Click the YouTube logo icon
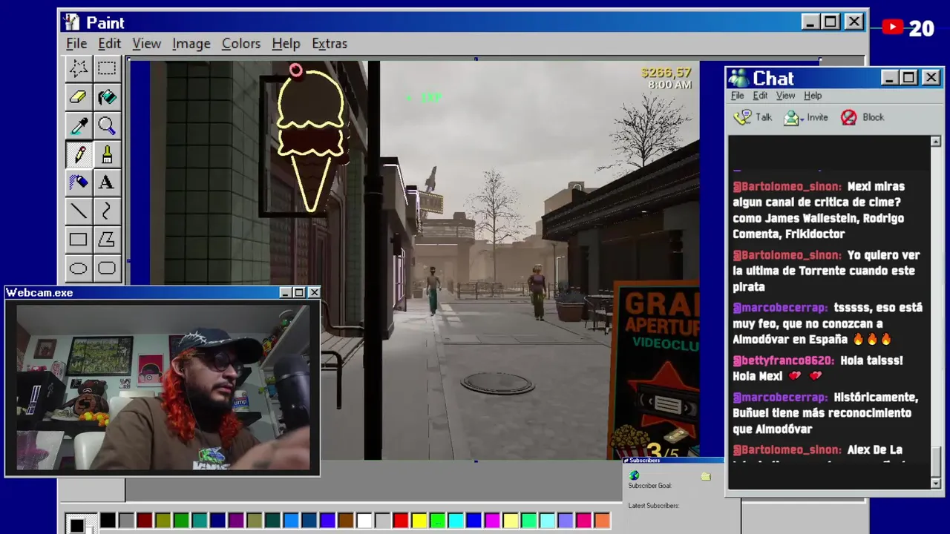Image resolution: width=950 pixels, height=534 pixels. coord(893,27)
